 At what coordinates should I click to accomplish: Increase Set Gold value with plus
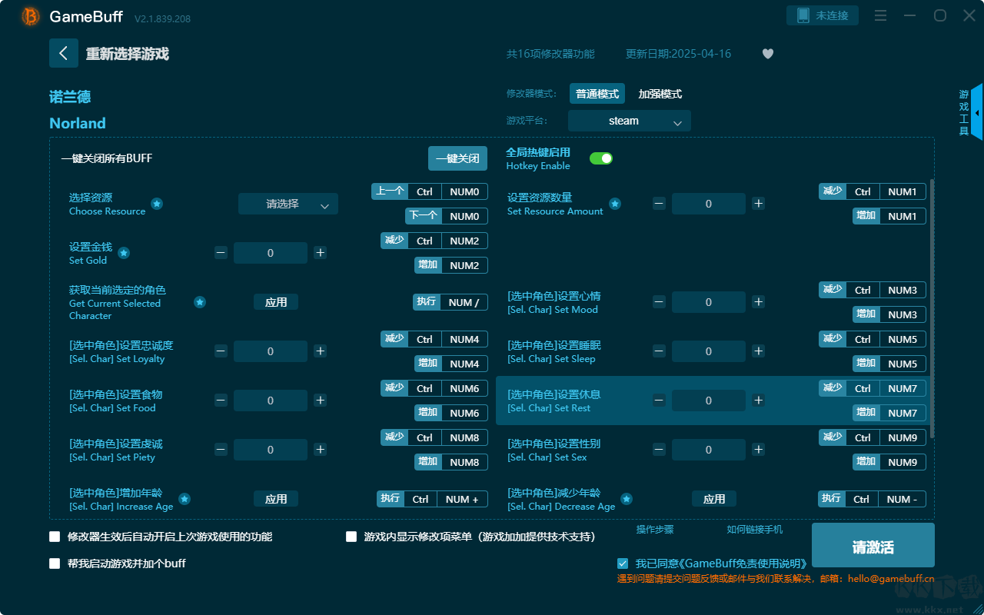pyautogui.click(x=321, y=253)
